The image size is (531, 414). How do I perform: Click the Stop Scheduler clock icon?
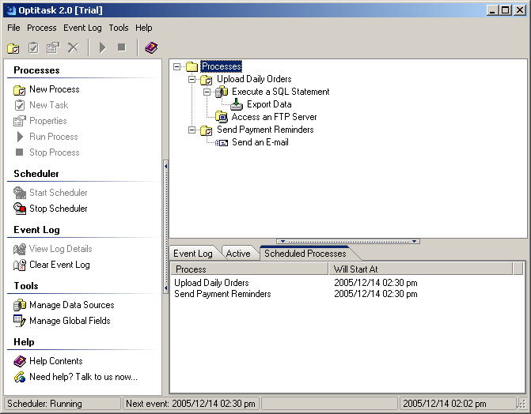pyautogui.click(x=20, y=209)
